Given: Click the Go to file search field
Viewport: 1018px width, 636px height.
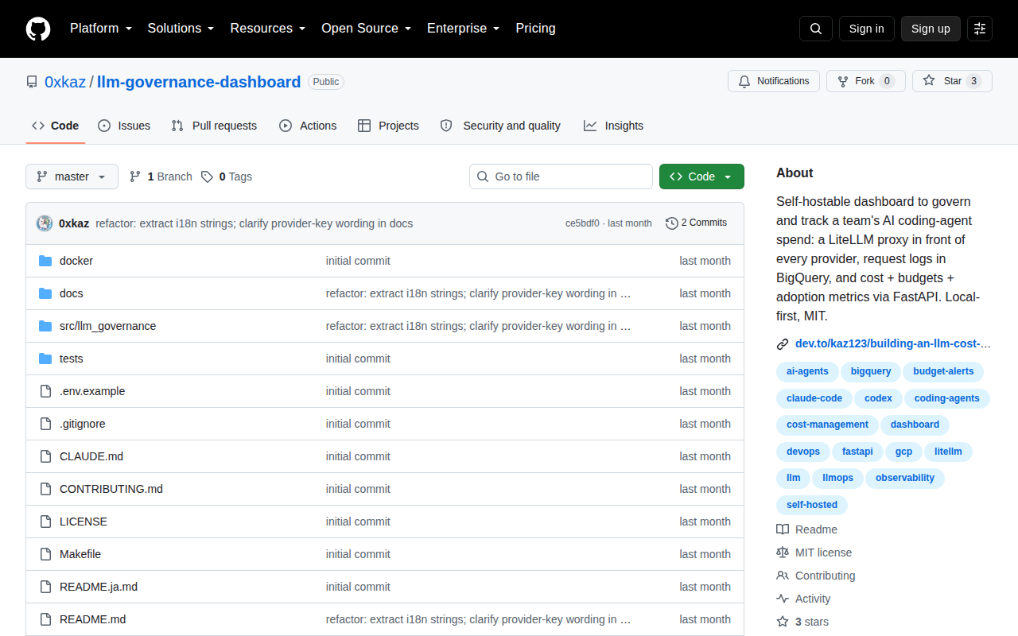Looking at the screenshot, I should [x=561, y=176].
